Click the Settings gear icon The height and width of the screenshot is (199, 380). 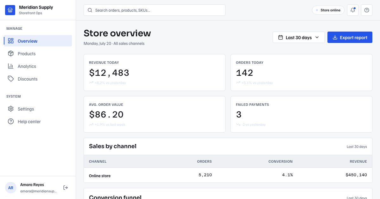(x=11, y=109)
